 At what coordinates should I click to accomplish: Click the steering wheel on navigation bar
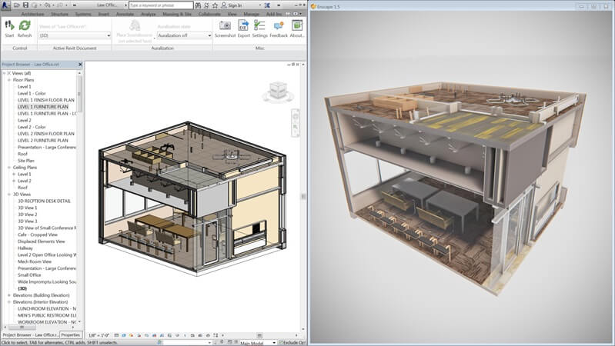click(296, 116)
